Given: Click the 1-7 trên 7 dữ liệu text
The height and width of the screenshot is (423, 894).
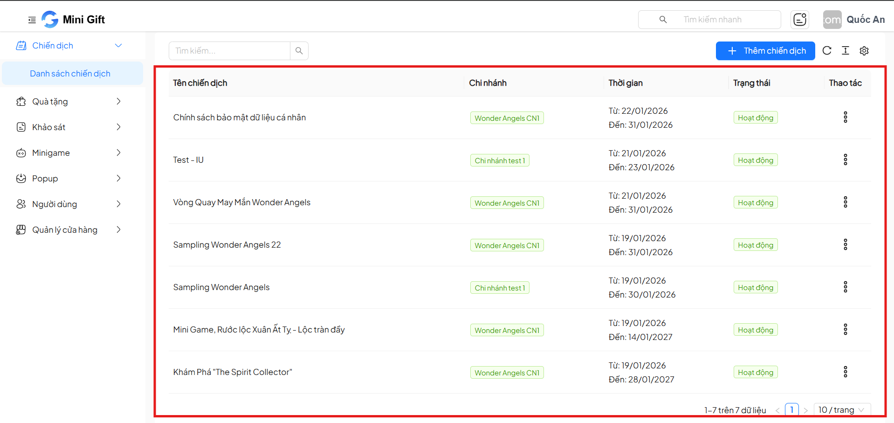Looking at the screenshot, I should 735,410.
